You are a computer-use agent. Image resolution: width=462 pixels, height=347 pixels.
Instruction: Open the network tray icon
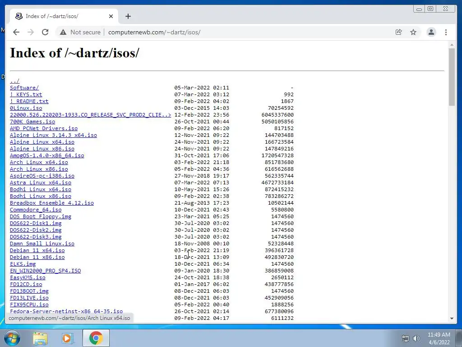pyautogui.click(x=406, y=338)
